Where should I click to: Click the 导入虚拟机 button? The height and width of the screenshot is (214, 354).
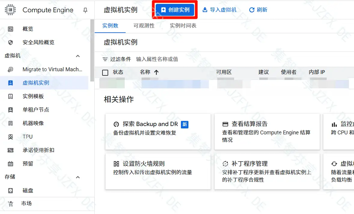(219, 10)
